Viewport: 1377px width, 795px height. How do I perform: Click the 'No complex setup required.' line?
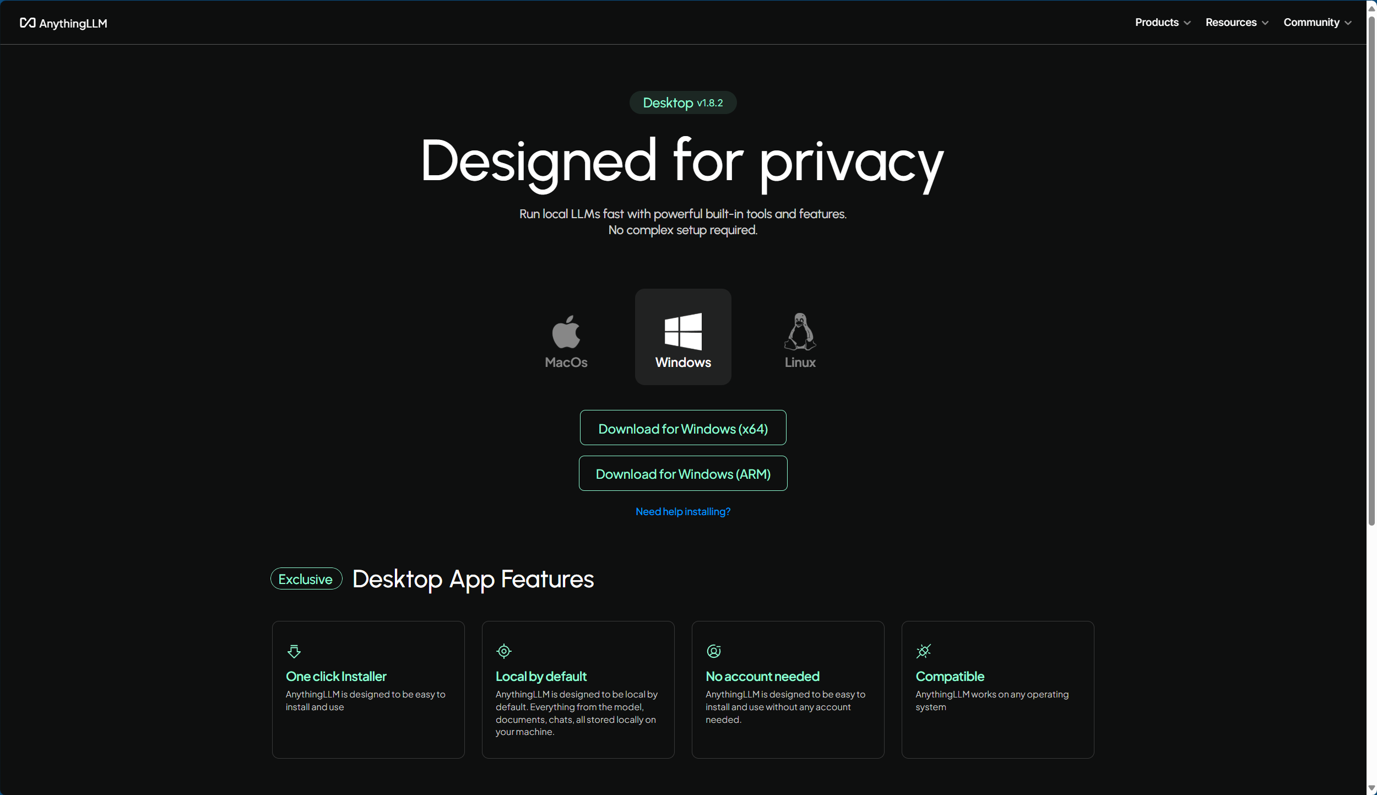pos(683,230)
